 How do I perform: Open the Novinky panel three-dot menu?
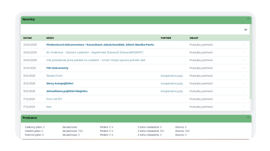(x=248, y=19)
